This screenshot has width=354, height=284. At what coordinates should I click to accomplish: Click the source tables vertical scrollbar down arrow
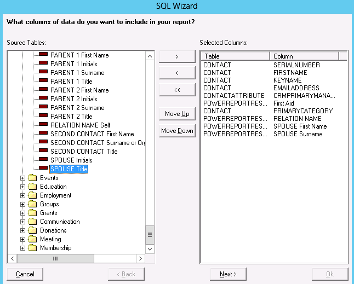150,249
